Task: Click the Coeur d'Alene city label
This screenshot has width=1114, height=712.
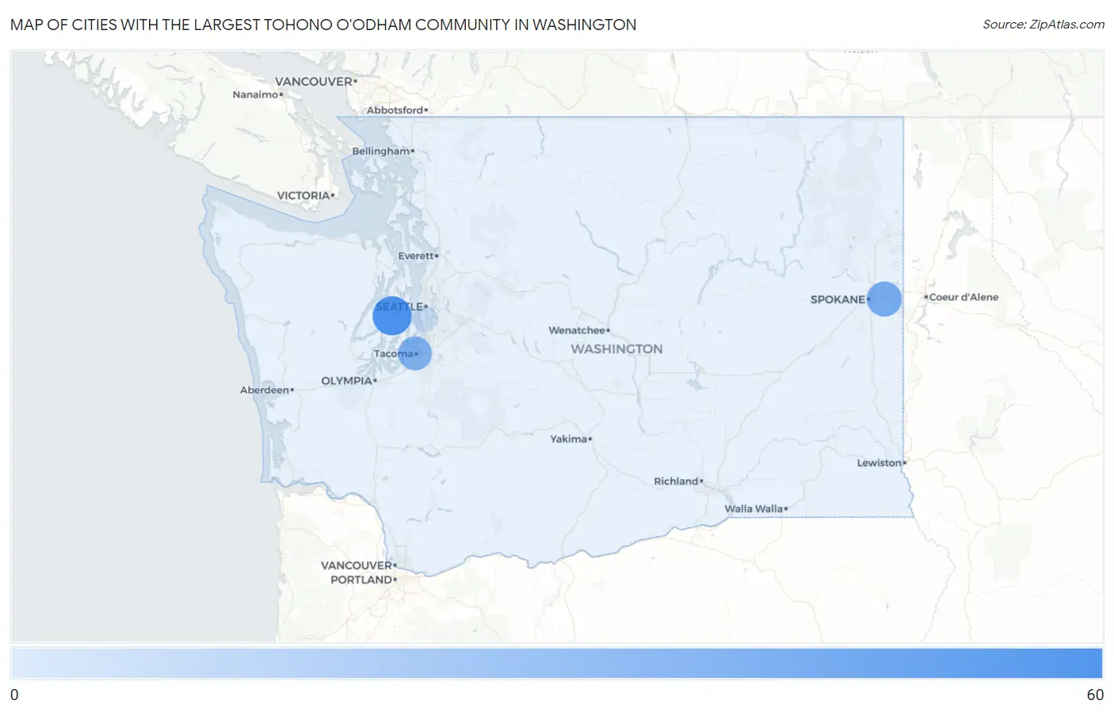Action: click(x=963, y=297)
